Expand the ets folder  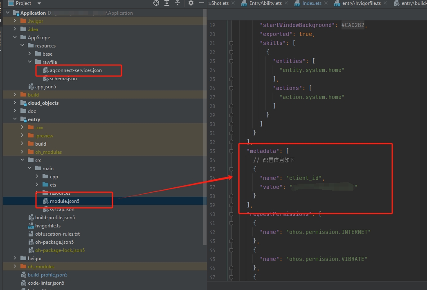click(37, 184)
